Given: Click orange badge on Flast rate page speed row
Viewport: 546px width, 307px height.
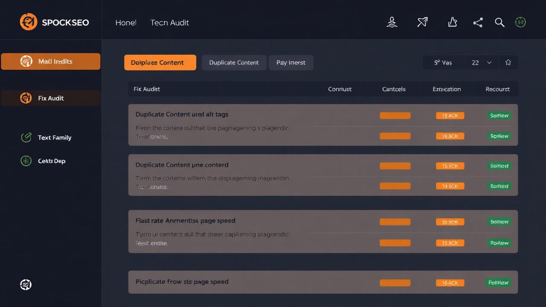Looking at the screenshot, I should [450, 222].
